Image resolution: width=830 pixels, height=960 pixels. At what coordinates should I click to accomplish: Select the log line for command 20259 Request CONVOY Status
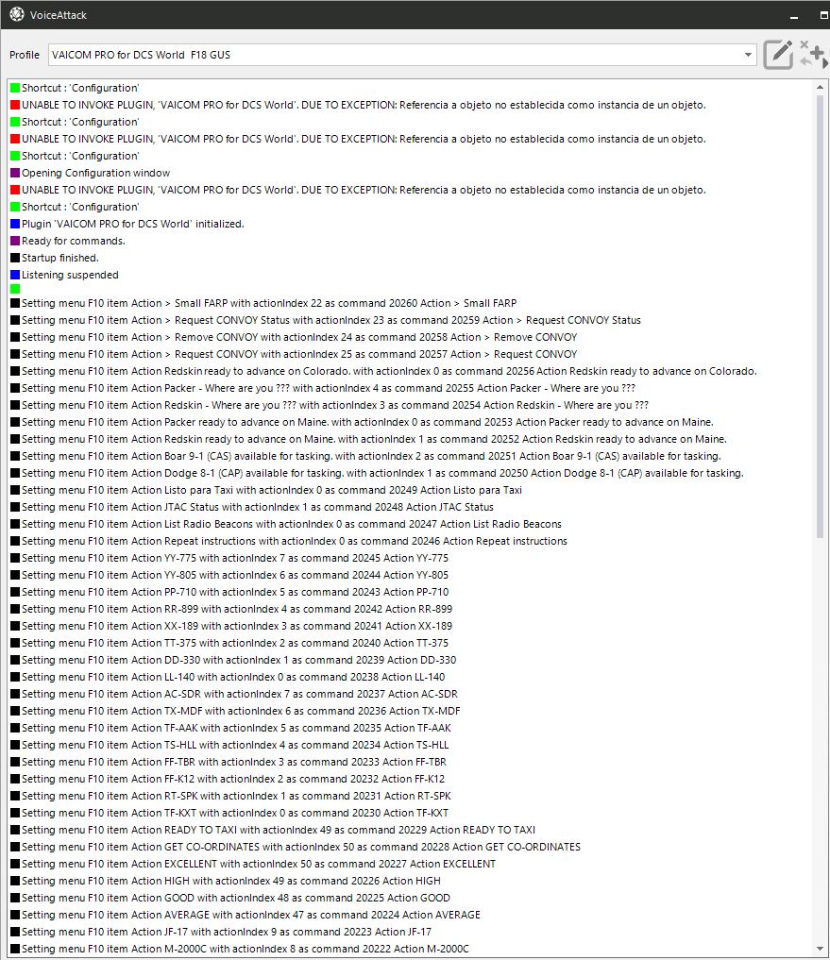326,320
